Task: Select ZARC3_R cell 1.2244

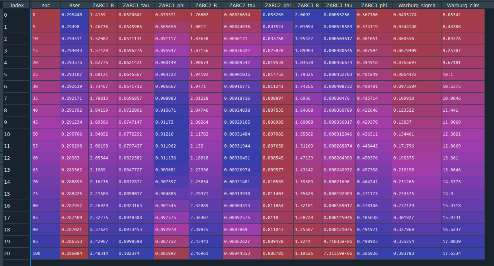Action: pyautogui.click(x=308, y=242)
